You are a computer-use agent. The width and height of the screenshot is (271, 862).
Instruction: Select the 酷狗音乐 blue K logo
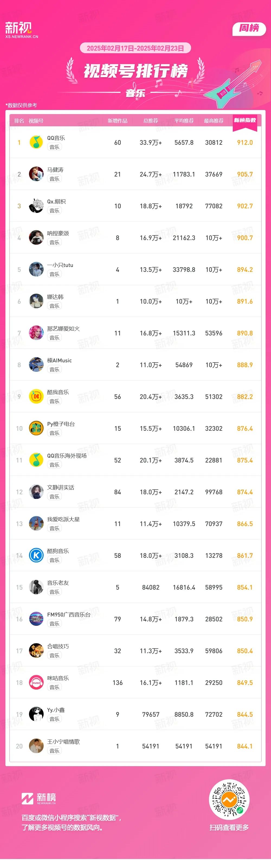point(36,555)
